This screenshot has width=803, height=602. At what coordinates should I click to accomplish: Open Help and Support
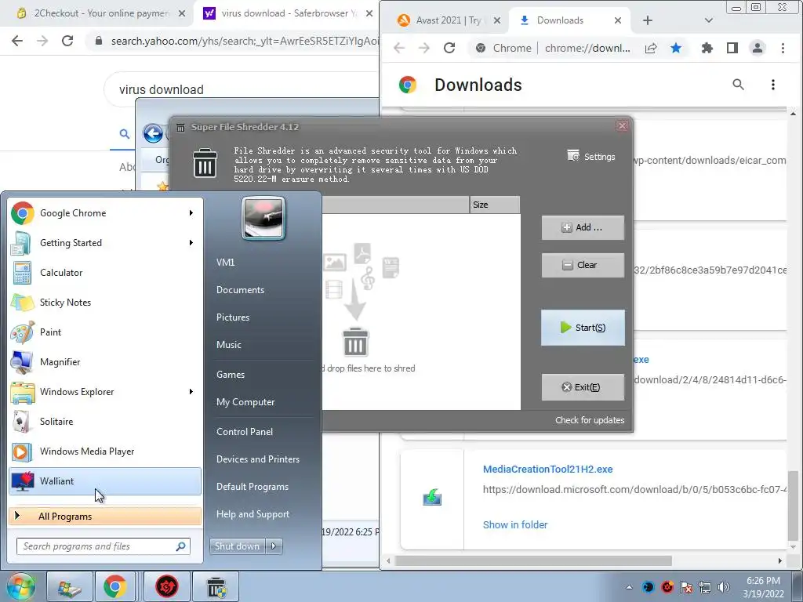[253, 514]
